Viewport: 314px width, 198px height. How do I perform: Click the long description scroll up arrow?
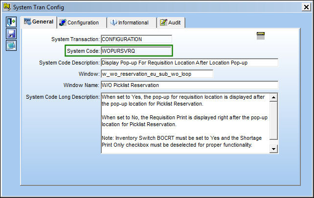[x=273, y=97]
